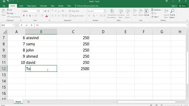Viewport: 189px width, 106px height.
Task: Cancel the formula bar entry with X
Action: click(22, 25)
